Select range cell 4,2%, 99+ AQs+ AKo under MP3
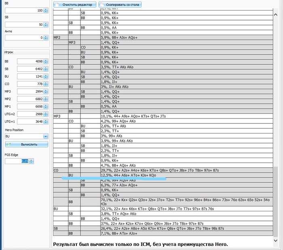This screenshot has width=283, height=250. 187,121
